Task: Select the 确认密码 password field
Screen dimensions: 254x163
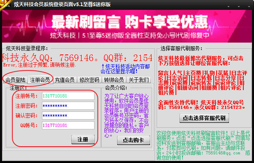Action: (68, 115)
